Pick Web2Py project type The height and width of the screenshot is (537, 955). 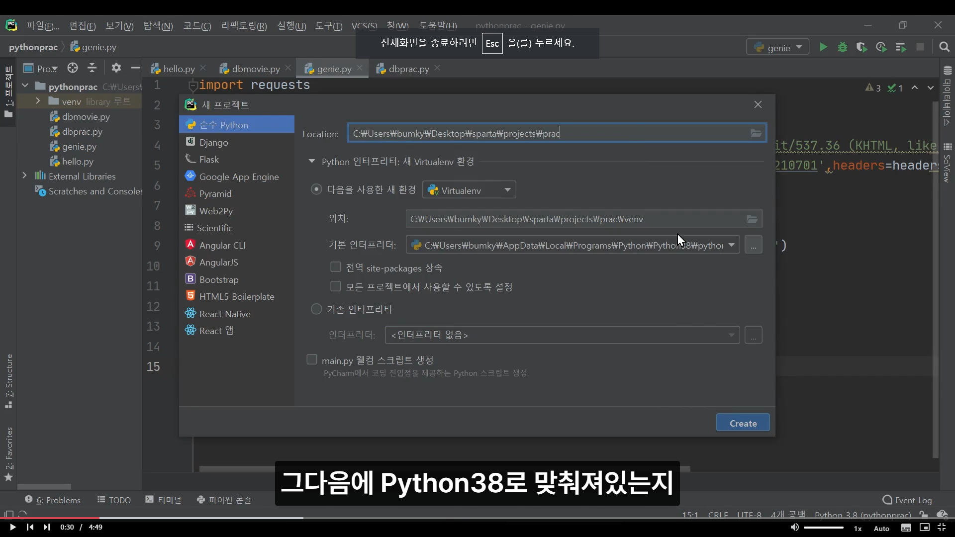coord(237,211)
